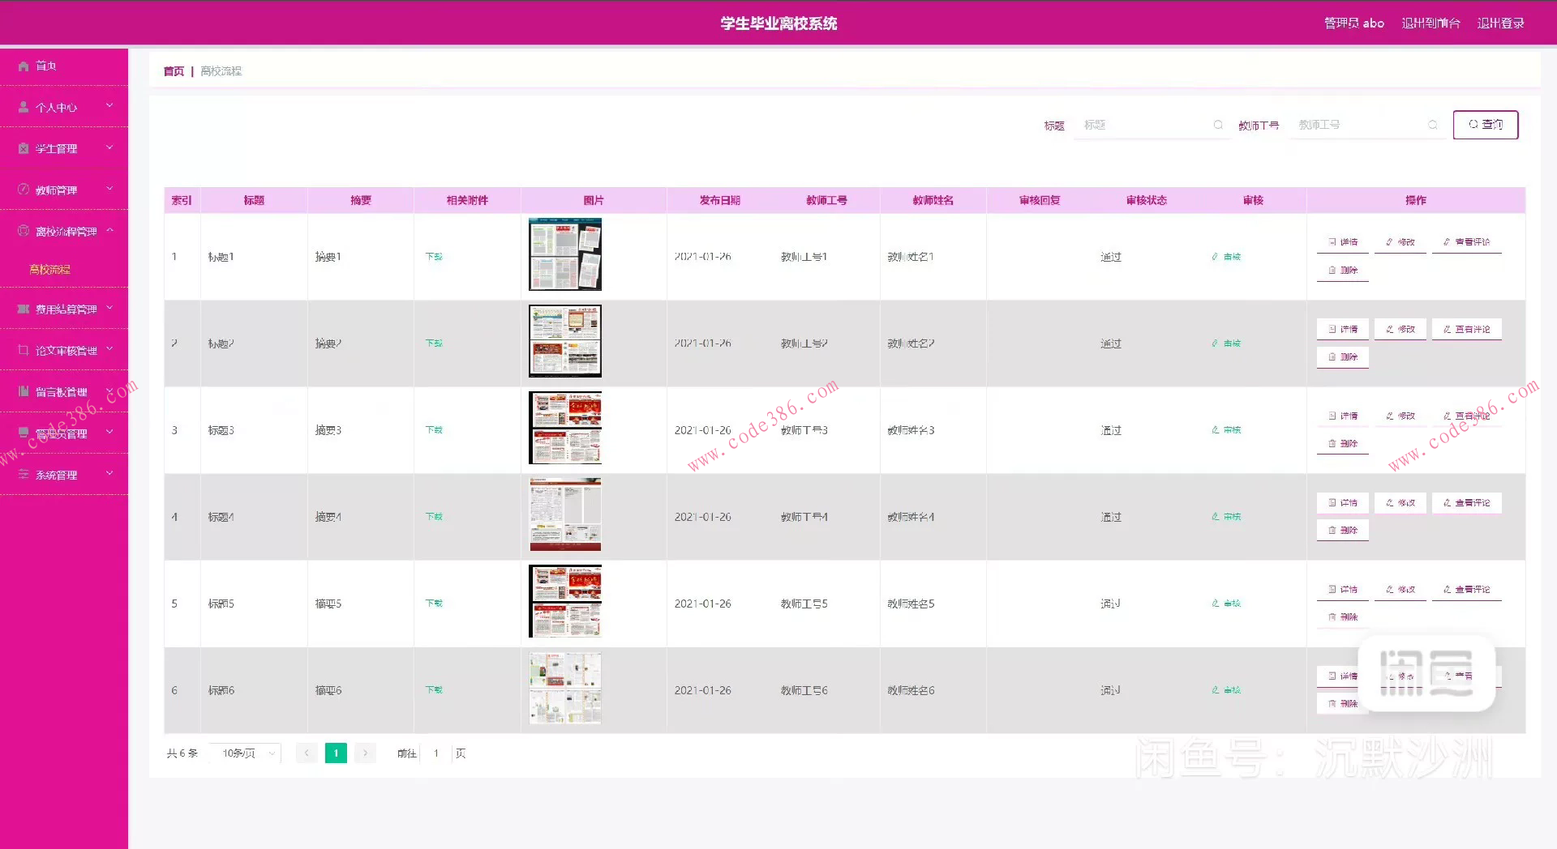Go to 首页 via the breadcrumb
Screen dimensions: 1557x849
(174, 71)
